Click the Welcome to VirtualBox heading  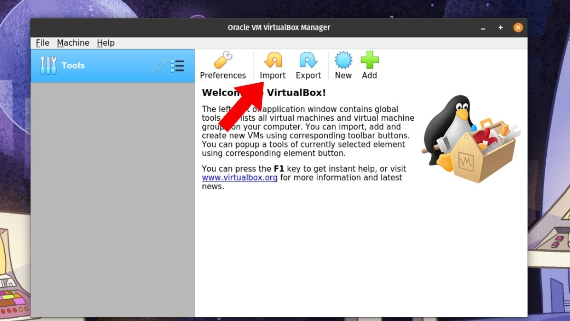point(264,93)
